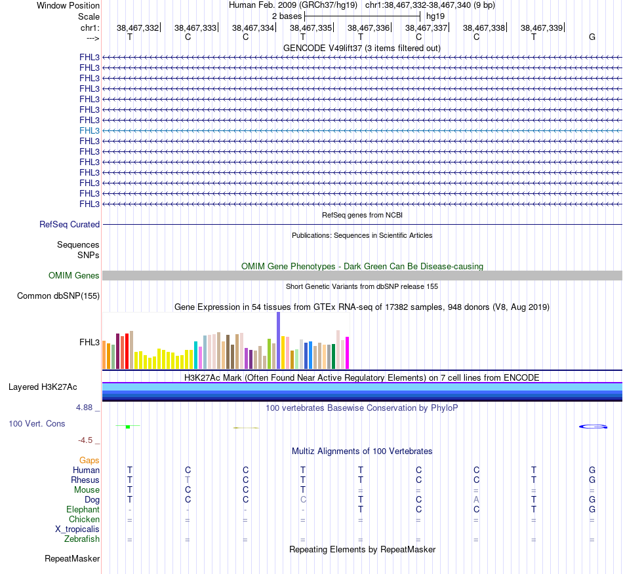Click the 2 bases scale bar
623x574 pixels.
(362, 16)
